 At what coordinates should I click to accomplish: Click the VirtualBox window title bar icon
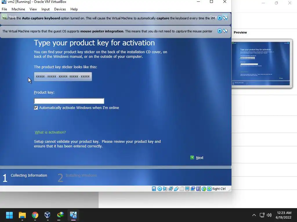pos(4,2)
